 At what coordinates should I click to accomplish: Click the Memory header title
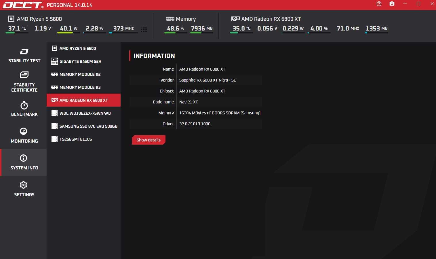coord(186,19)
